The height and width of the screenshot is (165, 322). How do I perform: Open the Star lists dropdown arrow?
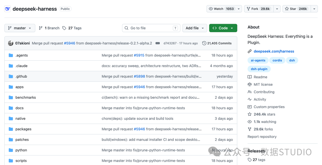pos(314,9)
